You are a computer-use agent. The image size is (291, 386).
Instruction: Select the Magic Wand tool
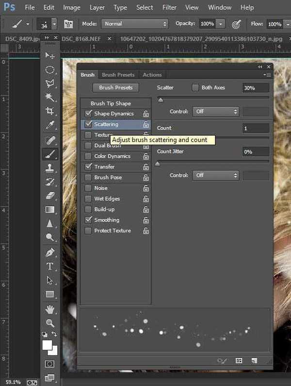[50, 97]
